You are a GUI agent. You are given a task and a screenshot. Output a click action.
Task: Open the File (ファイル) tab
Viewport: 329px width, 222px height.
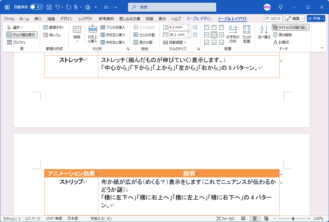tap(9, 19)
